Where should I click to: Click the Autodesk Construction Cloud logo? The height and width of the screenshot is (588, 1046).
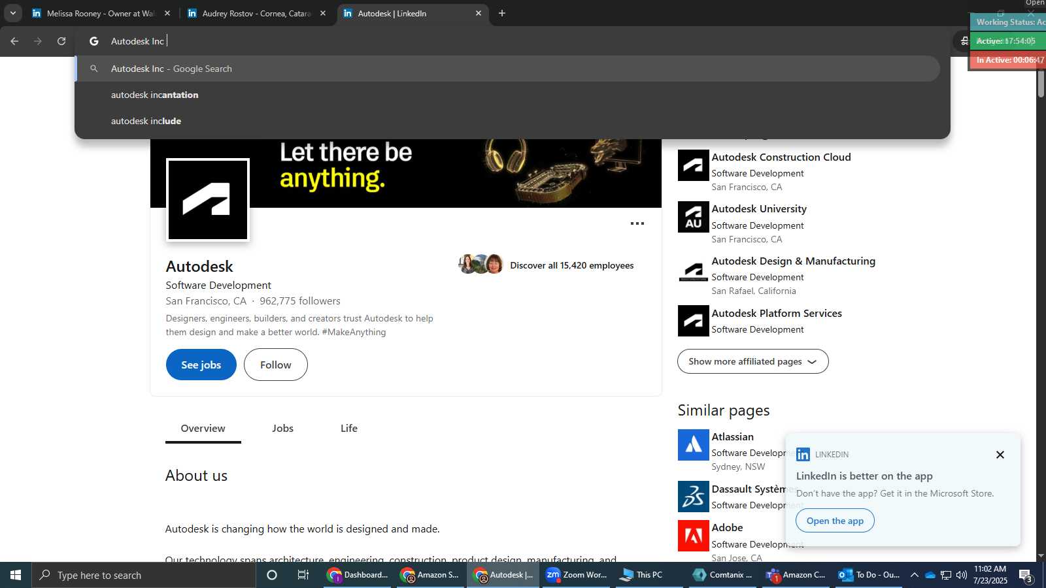tap(694, 165)
